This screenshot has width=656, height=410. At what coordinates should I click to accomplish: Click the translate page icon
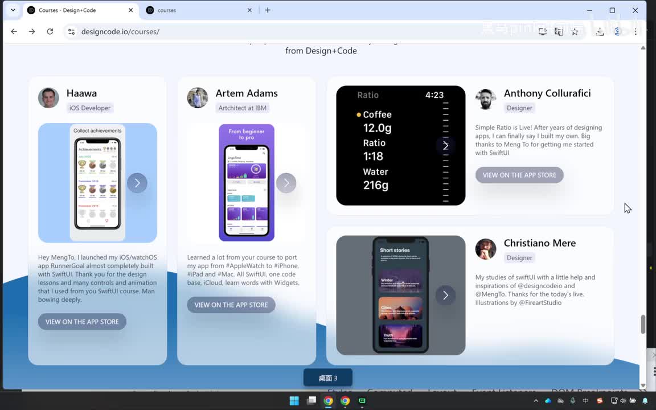559,31
